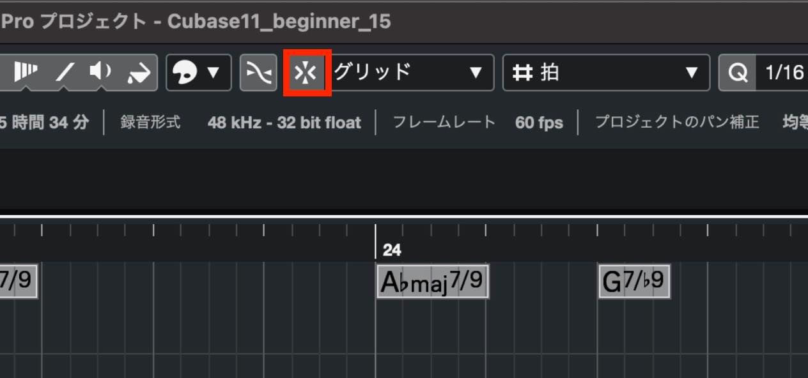This screenshot has height=378, width=808.
Task: Click the プロジェクトのパン補正 label
Action: tap(677, 122)
